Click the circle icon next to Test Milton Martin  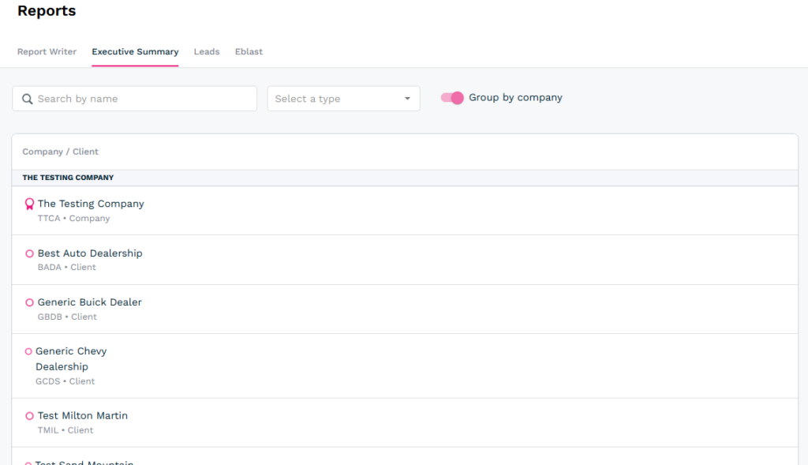[30, 416]
